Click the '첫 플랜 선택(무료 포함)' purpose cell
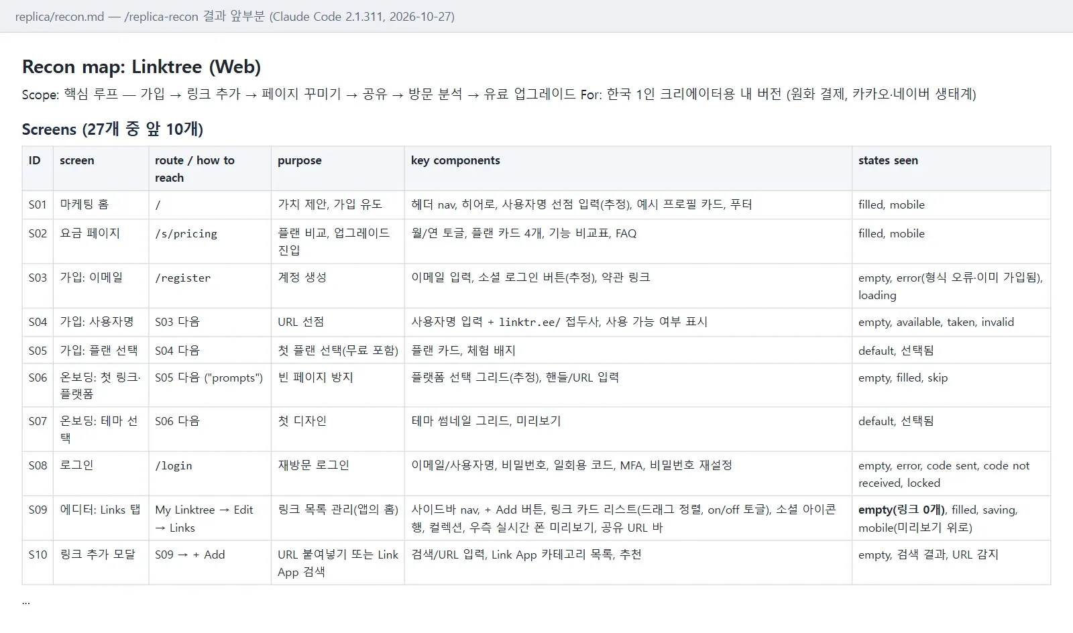Image resolution: width=1073 pixels, height=633 pixels. pos(338,350)
